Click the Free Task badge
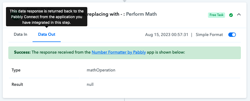Image resolution: width=250 pixels, height=101 pixels. pos(216,15)
